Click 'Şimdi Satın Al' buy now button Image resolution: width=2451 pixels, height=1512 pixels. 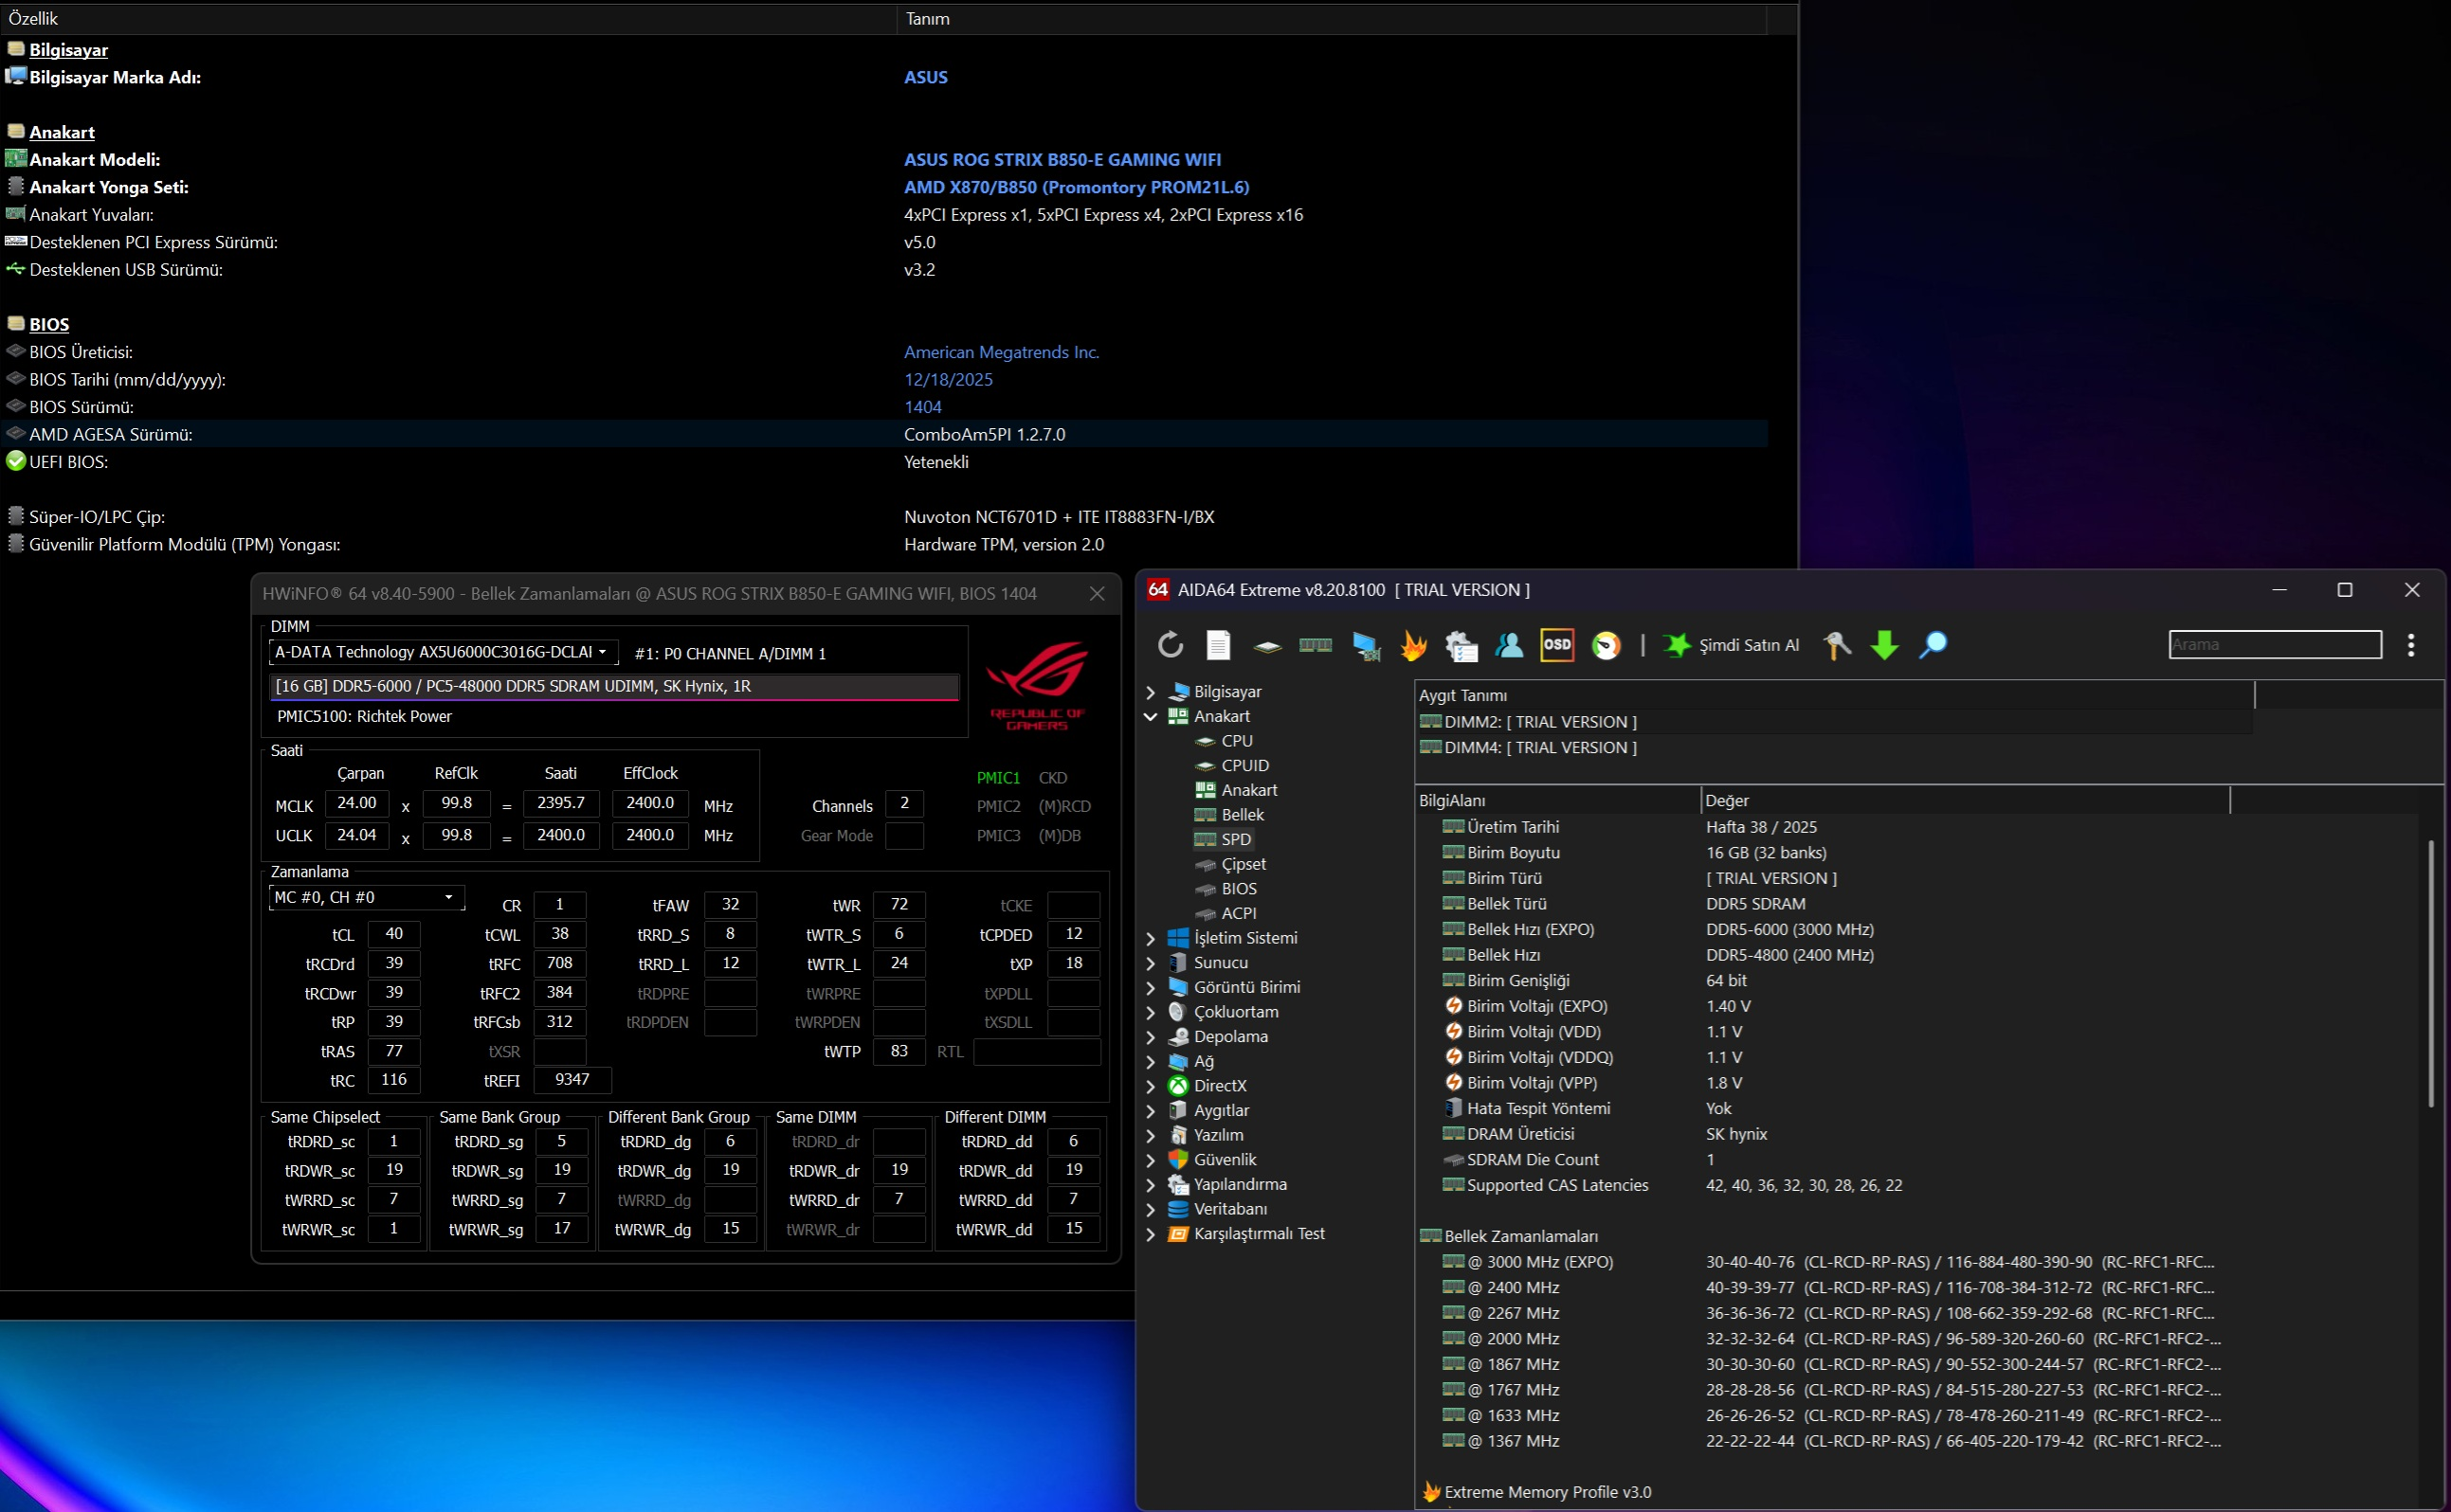pyautogui.click(x=1748, y=645)
